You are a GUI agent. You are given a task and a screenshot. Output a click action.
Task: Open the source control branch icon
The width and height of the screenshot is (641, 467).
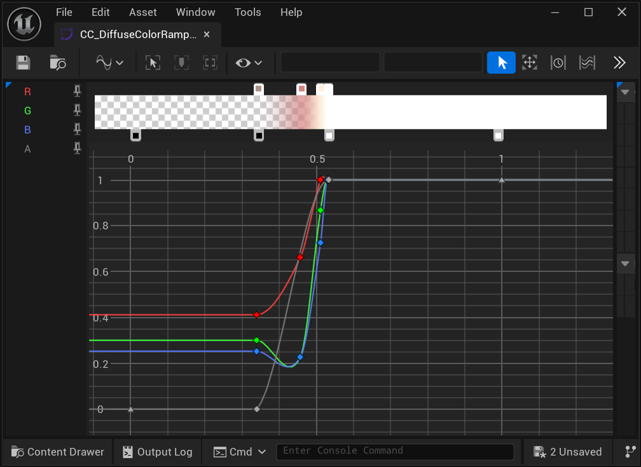pyautogui.click(x=630, y=452)
